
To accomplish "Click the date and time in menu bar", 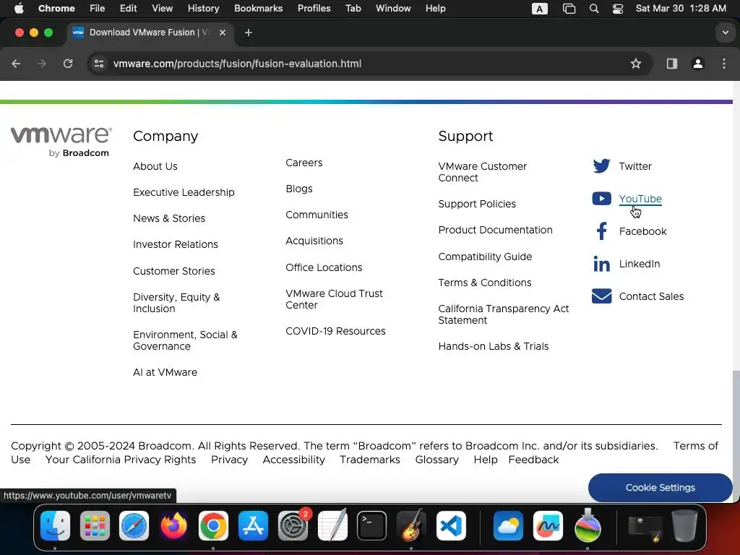I will (681, 9).
